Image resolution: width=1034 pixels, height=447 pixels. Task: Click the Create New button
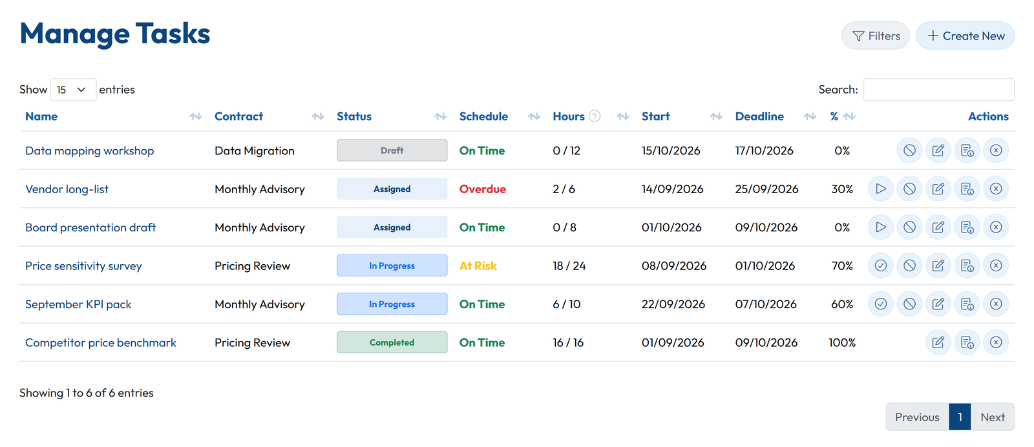coord(965,36)
